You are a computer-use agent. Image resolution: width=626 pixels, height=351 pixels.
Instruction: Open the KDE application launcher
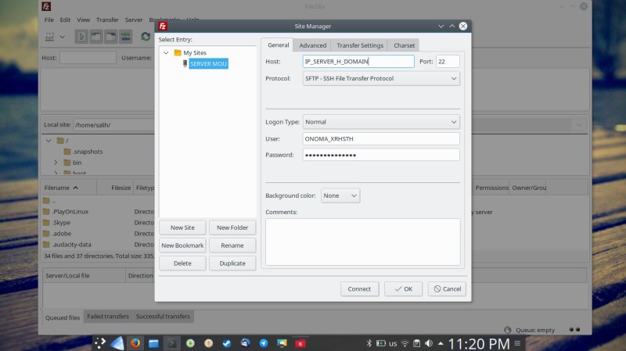[x=100, y=342]
